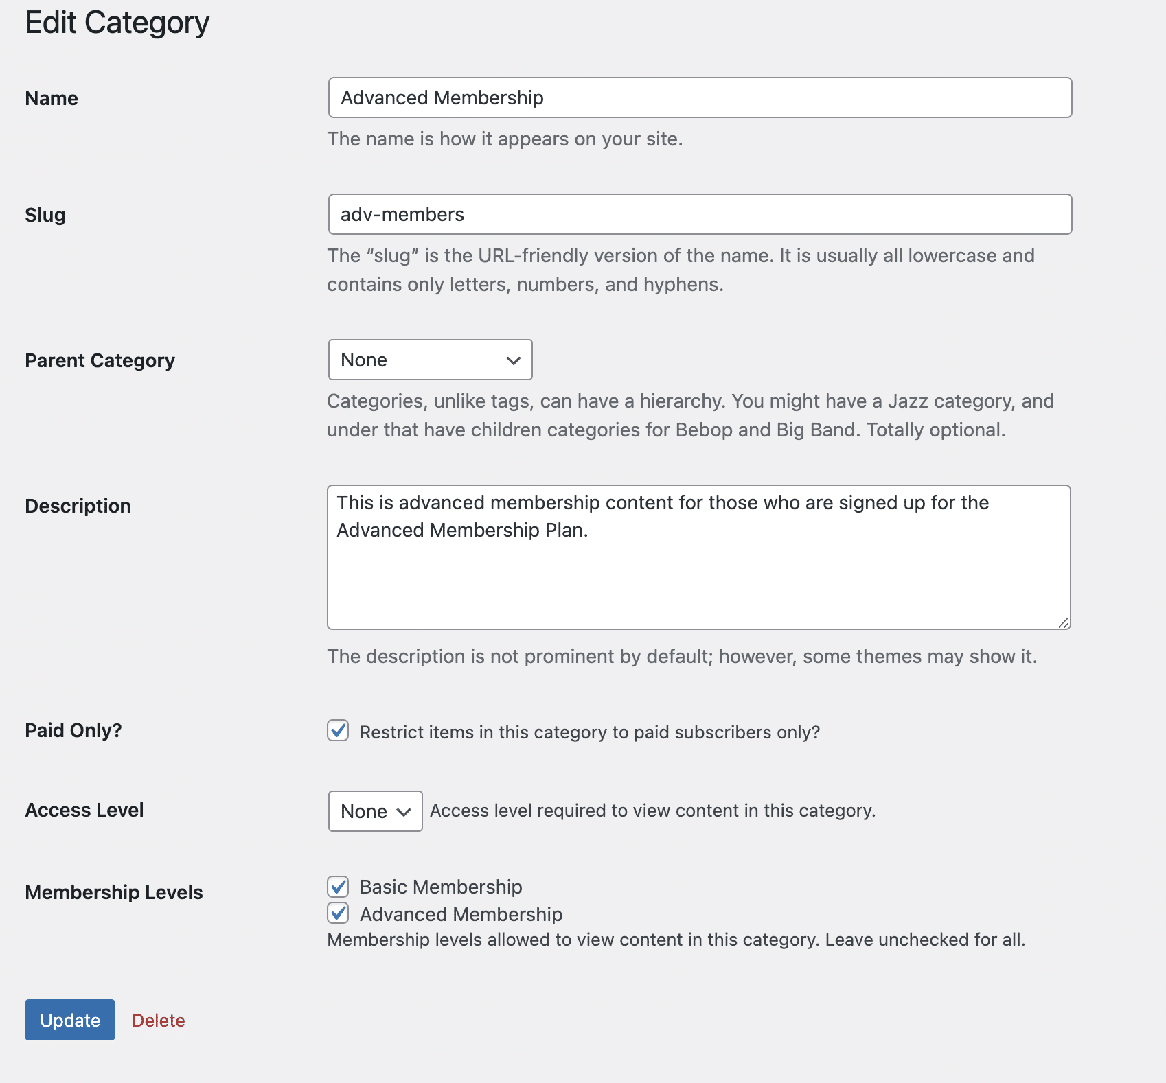The height and width of the screenshot is (1083, 1166).
Task: Click the Parent Category label
Action: [x=100, y=360]
